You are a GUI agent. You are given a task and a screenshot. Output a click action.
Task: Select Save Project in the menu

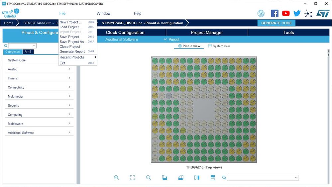click(x=78, y=37)
